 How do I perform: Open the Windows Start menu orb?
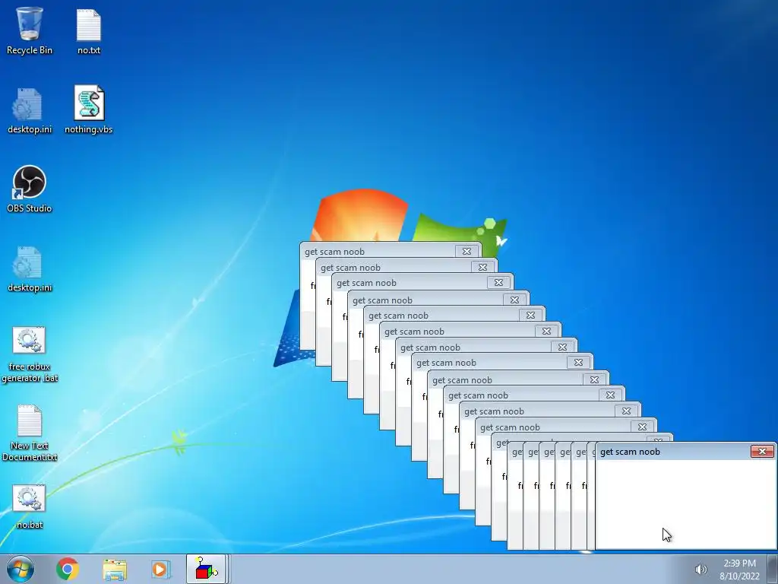coord(21,569)
